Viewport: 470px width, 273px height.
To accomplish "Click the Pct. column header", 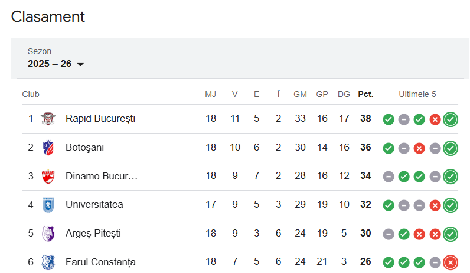I will (x=365, y=94).
